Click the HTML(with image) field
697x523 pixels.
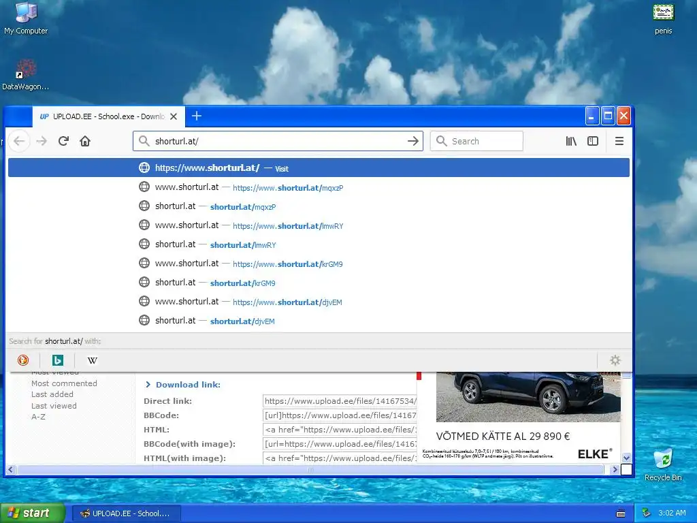(340, 458)
